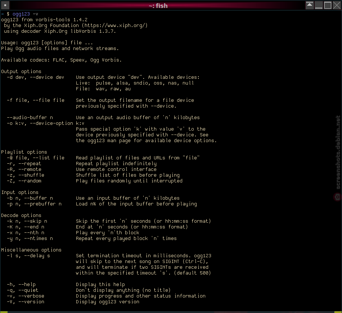Shade the window with the up-arrow button
This screenshot has height=313, width=342.
pyautogui.click(x=310, y=5)
